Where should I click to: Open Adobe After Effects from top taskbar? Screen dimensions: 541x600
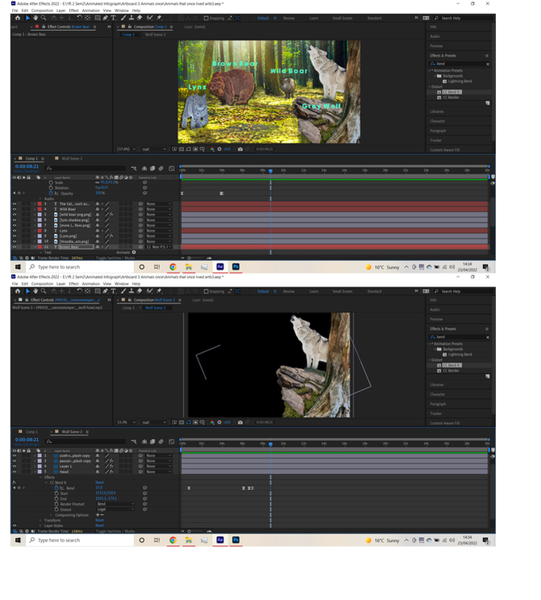(x=220, y=267)
